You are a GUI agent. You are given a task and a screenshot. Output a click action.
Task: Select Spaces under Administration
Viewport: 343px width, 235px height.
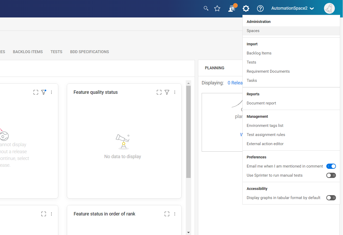[x=253, y=31]
